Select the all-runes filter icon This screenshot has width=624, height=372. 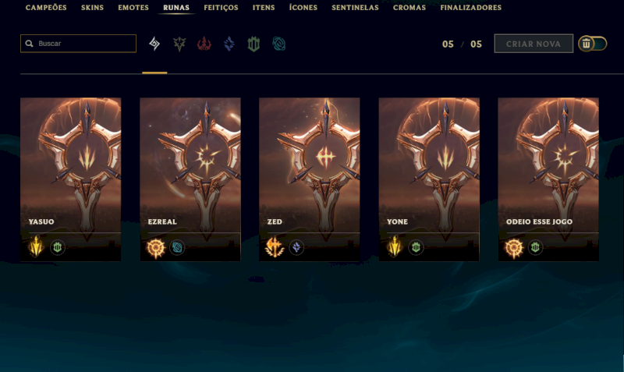[x=154, y=44]
